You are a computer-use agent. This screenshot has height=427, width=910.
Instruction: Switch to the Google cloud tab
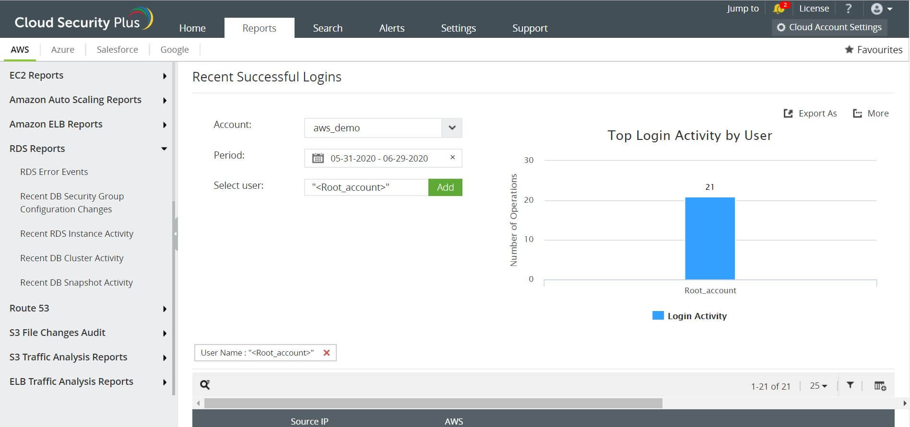coord(175,49)
